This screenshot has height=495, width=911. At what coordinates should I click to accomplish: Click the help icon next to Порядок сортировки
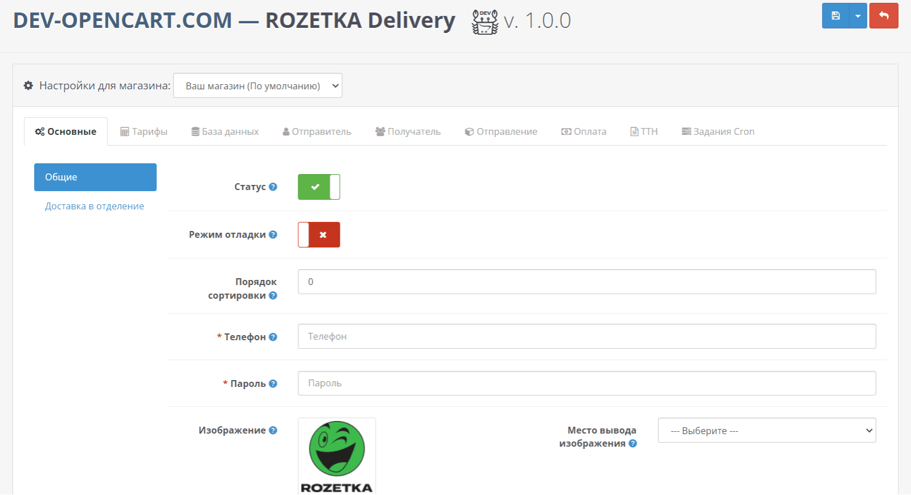(x=273, y=295)
